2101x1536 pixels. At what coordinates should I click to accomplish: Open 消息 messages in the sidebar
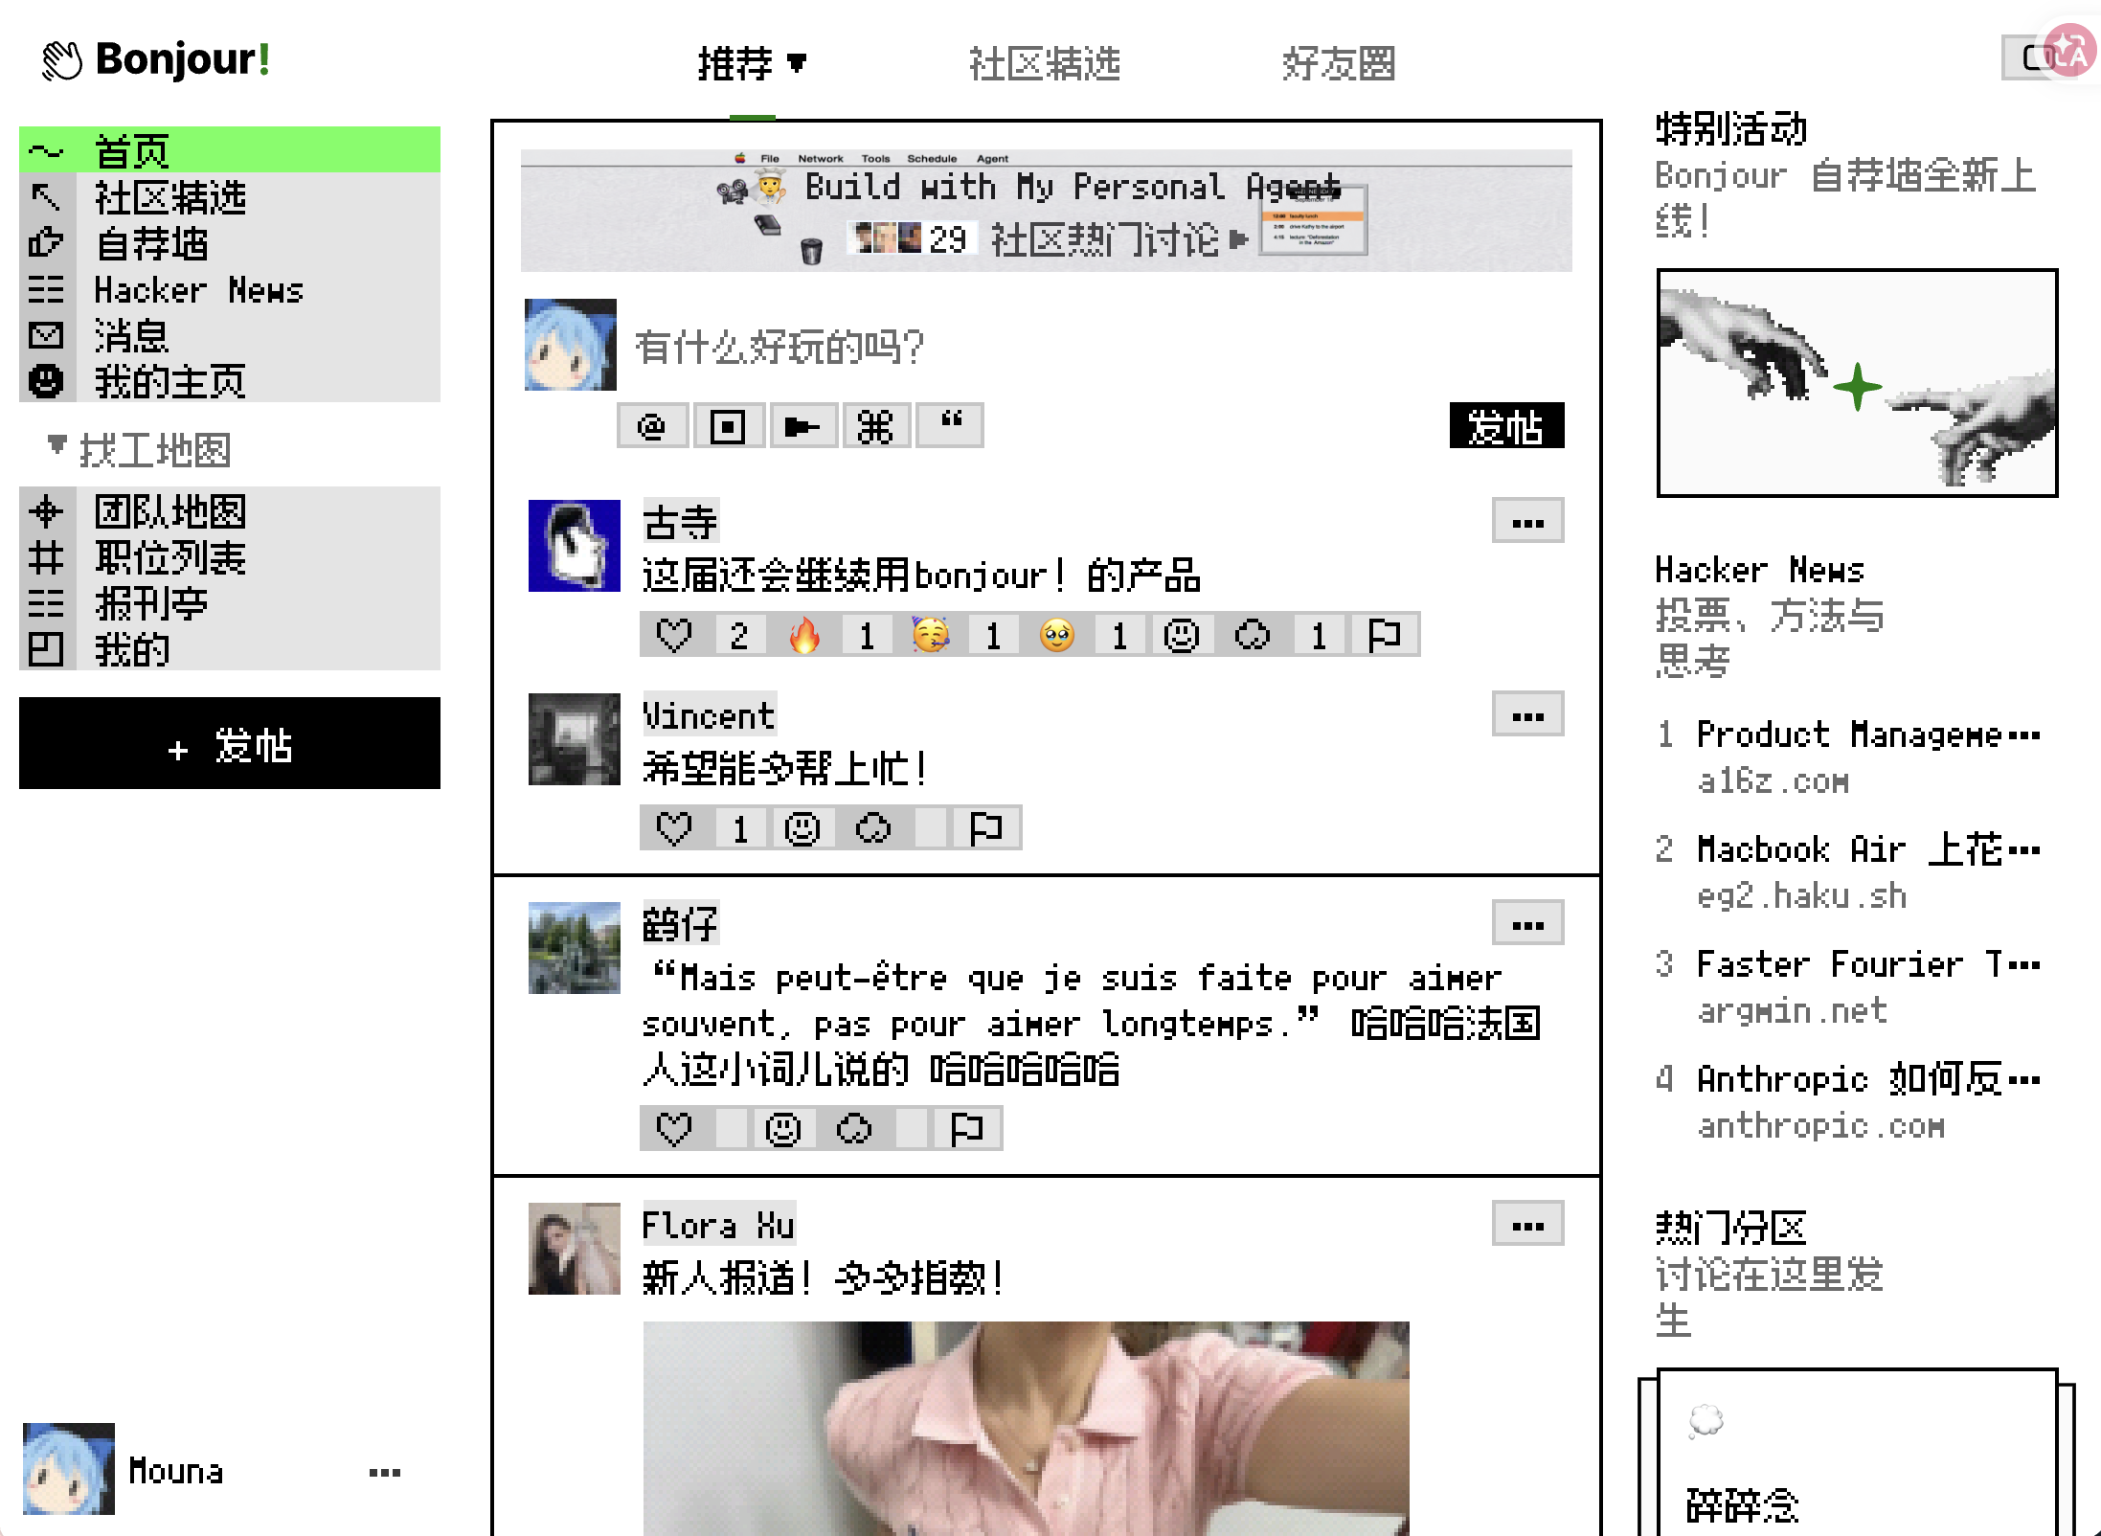click(230, 335)
